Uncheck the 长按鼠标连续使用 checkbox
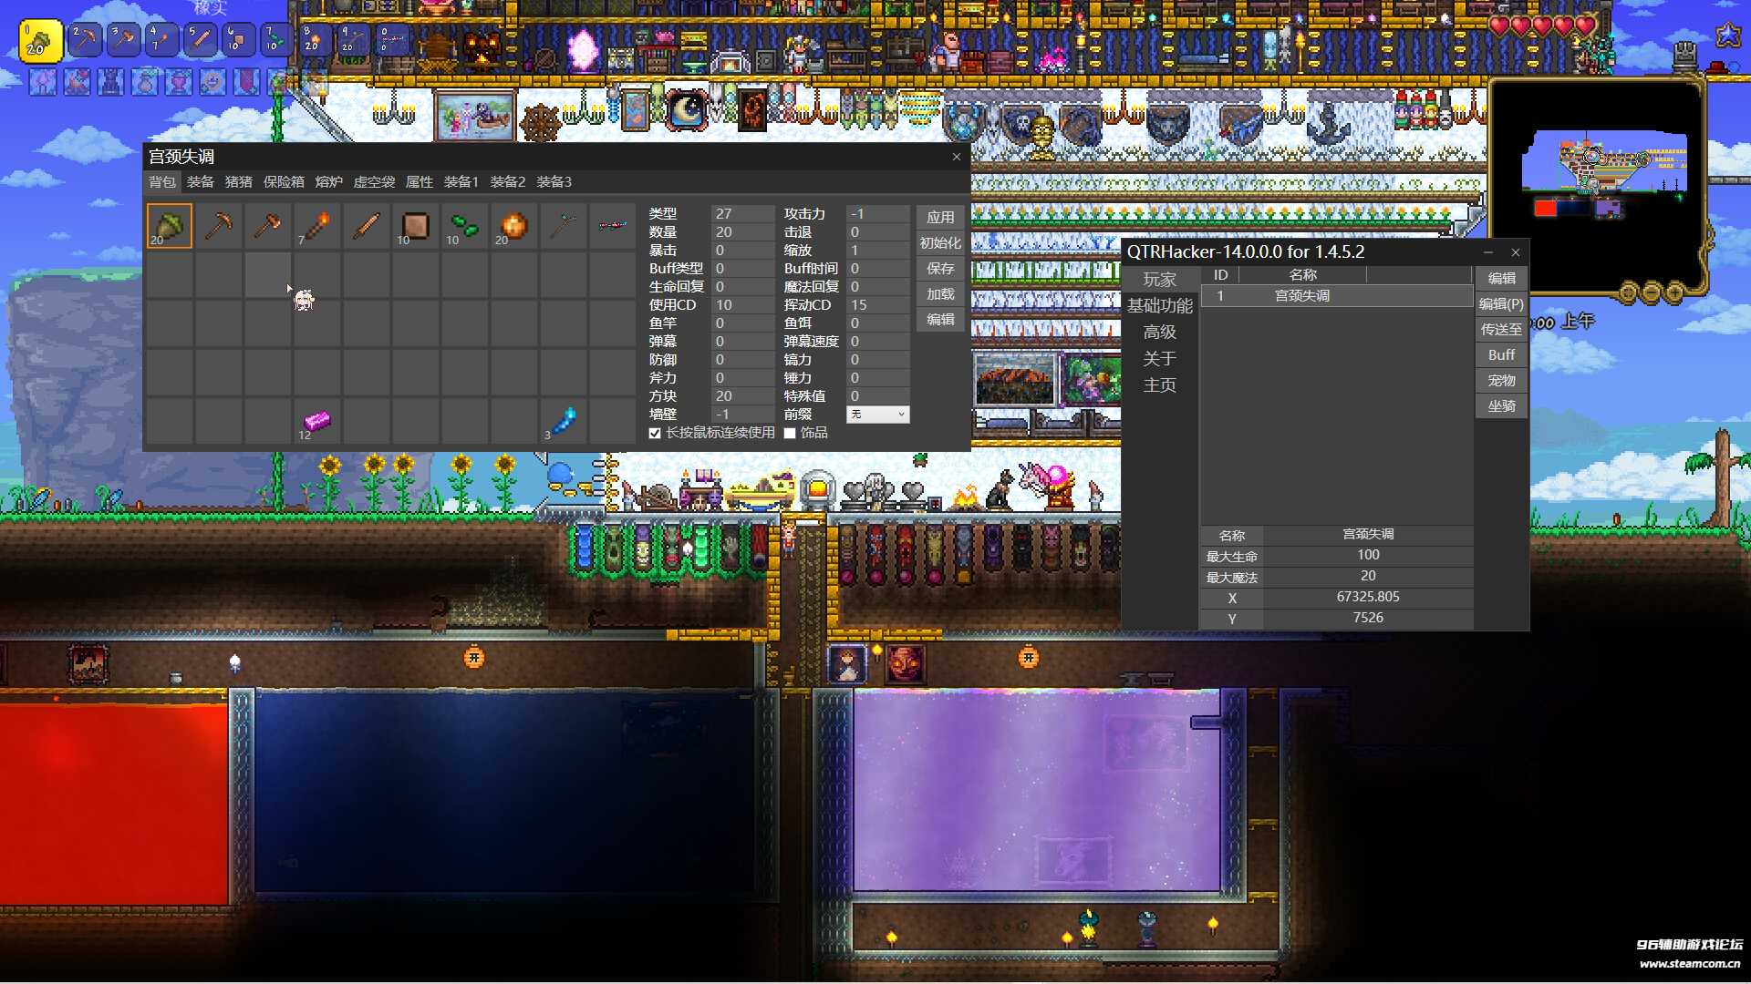This screenshot has height=984, width=1751. pos(655,433)
